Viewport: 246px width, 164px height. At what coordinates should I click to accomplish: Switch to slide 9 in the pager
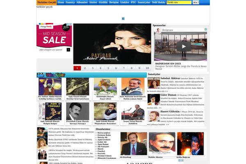(x=139, y=68)
